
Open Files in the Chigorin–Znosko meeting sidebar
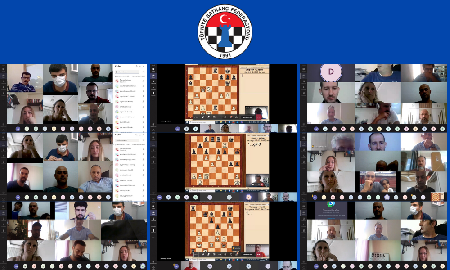pyautogui.click(x=153, y=94)
